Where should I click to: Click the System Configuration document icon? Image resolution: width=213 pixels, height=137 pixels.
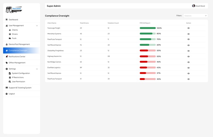[x=10, y=73]
